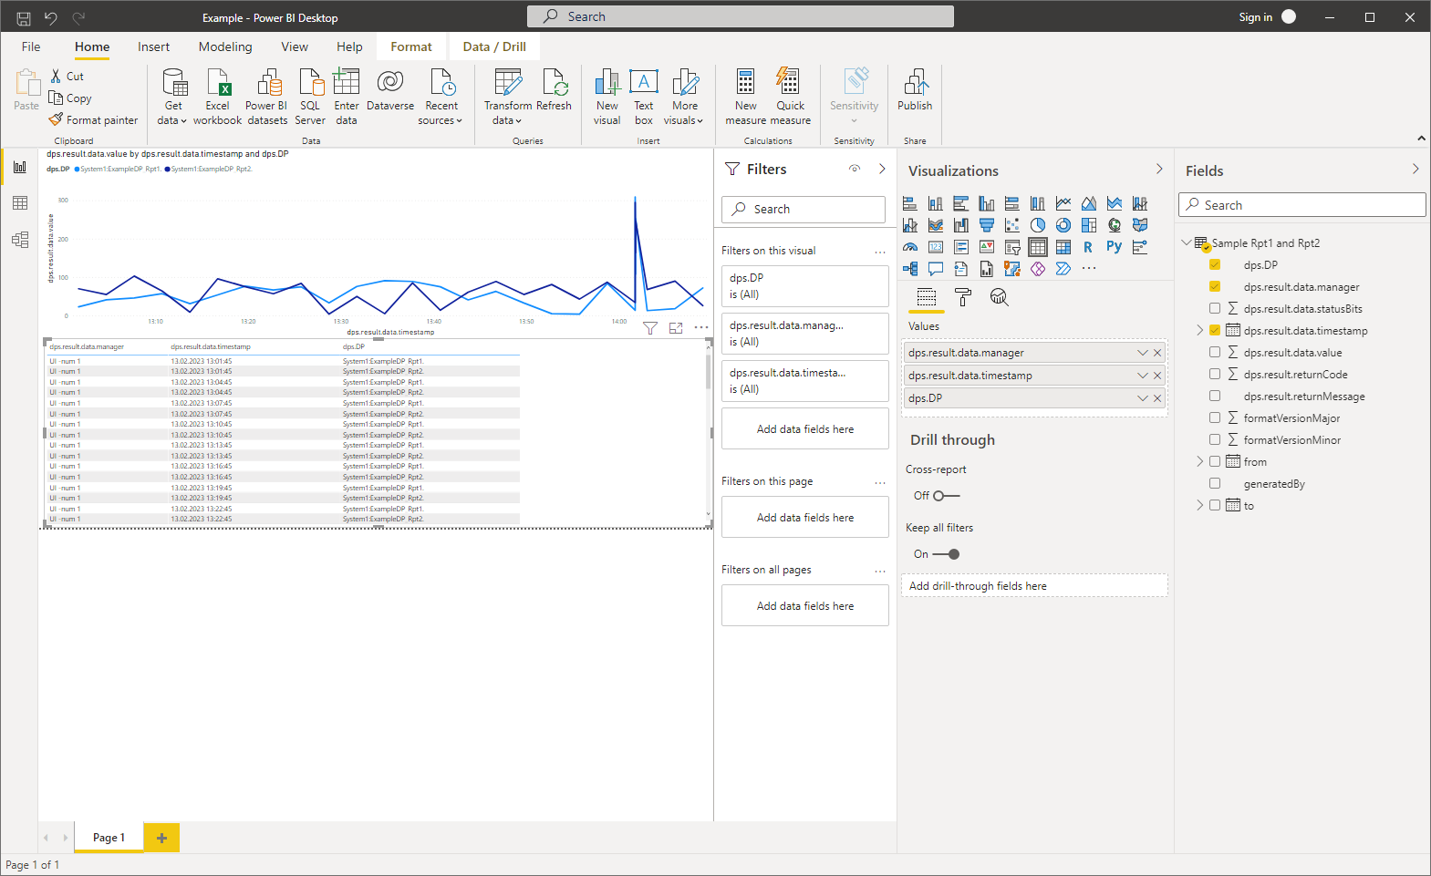Click Sign in at the top

click(1255, 17)
